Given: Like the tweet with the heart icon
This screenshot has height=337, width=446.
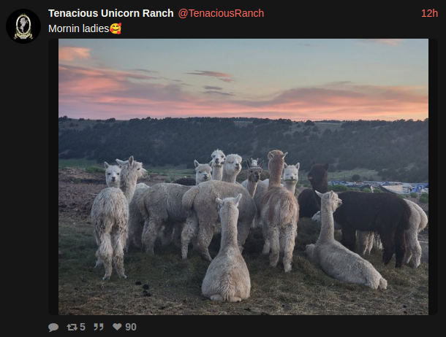Looking at the screenshot, I should (117, 327).
